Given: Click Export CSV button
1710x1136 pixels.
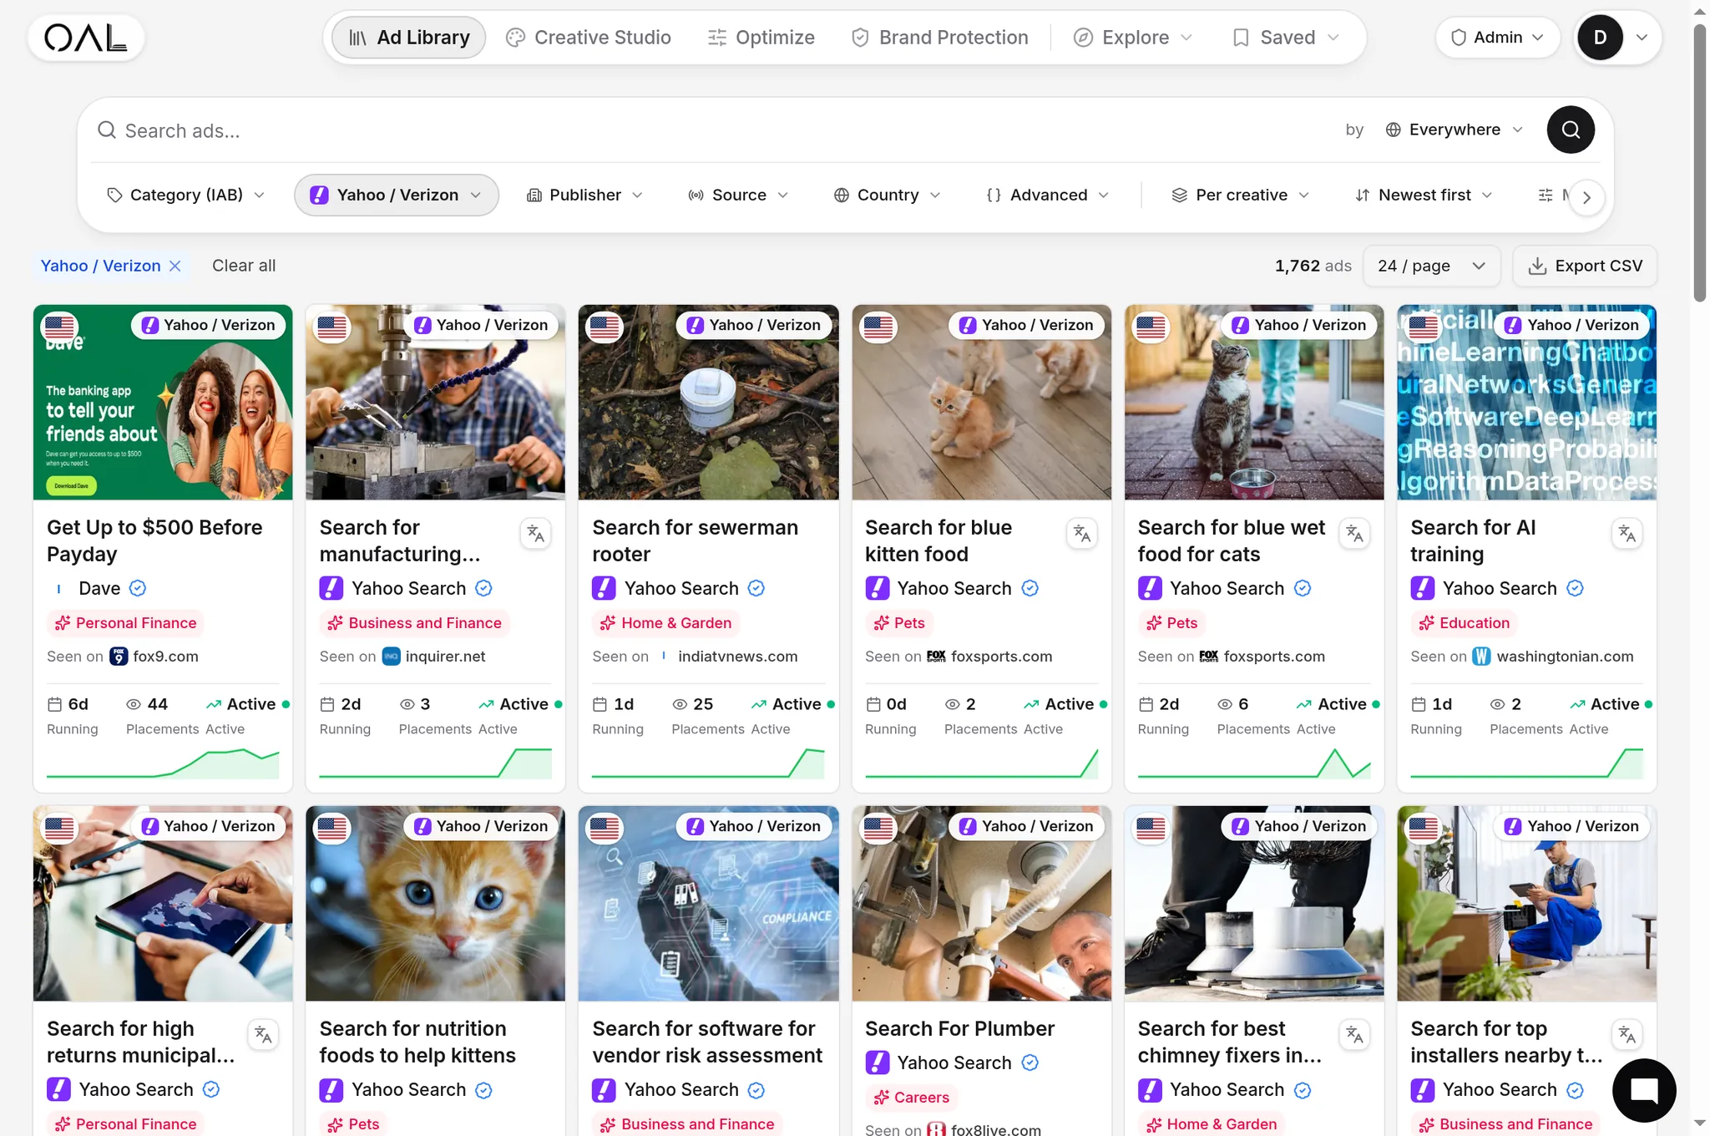Looking at the screenshot, I should [1585, 266].
